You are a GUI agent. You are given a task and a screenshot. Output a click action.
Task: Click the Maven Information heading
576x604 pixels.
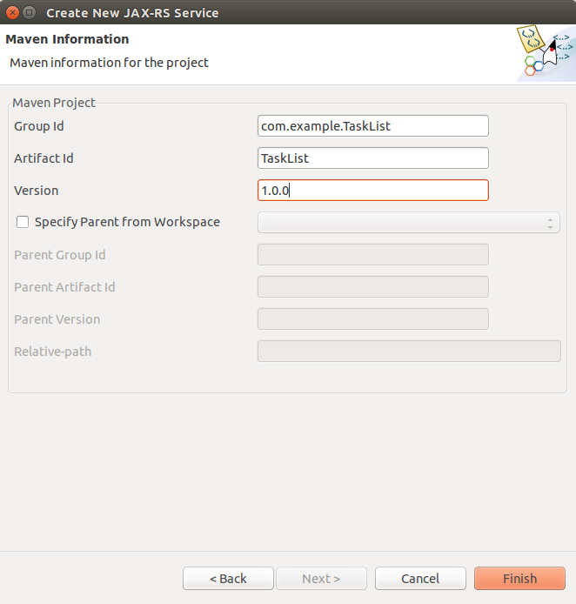tap(67, 39)
